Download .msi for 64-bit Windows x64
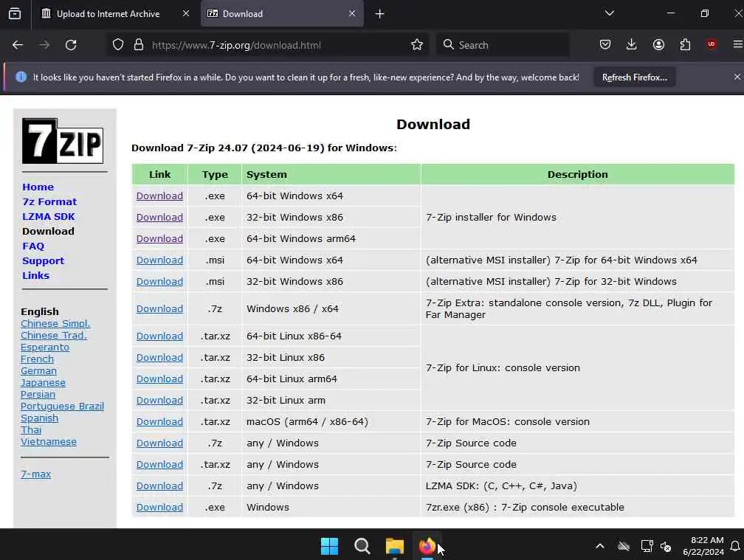744x560 pixels. click(159, 260)
